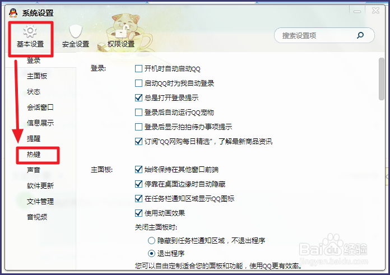Click the 主面板: section heading
The image size is (390, 275).
pos(102,170)
